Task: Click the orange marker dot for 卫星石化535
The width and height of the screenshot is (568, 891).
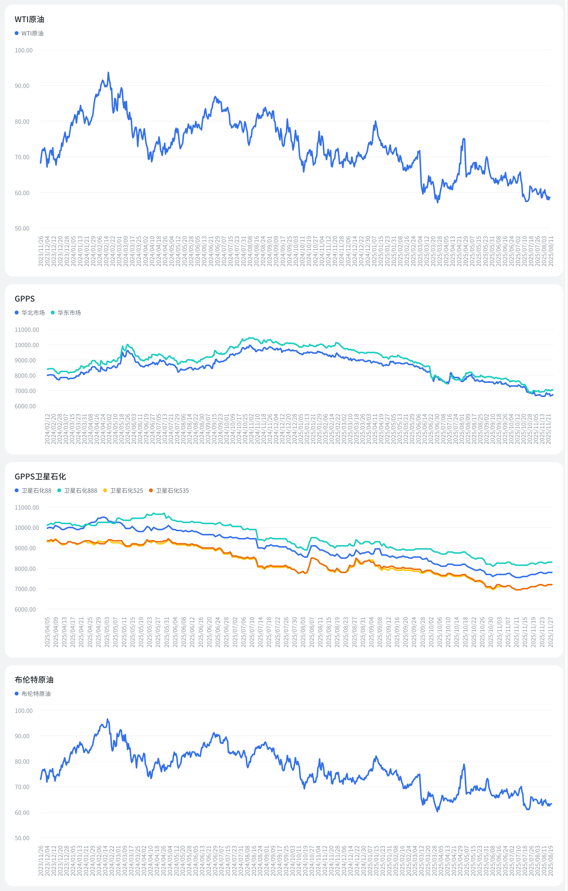Action: click(x=151, y=491)
